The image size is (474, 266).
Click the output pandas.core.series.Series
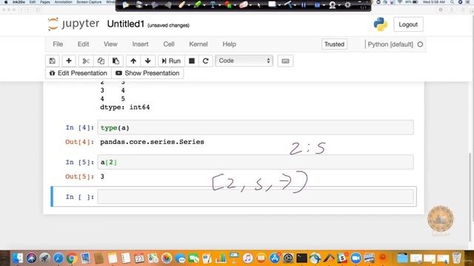pos(152,142)
